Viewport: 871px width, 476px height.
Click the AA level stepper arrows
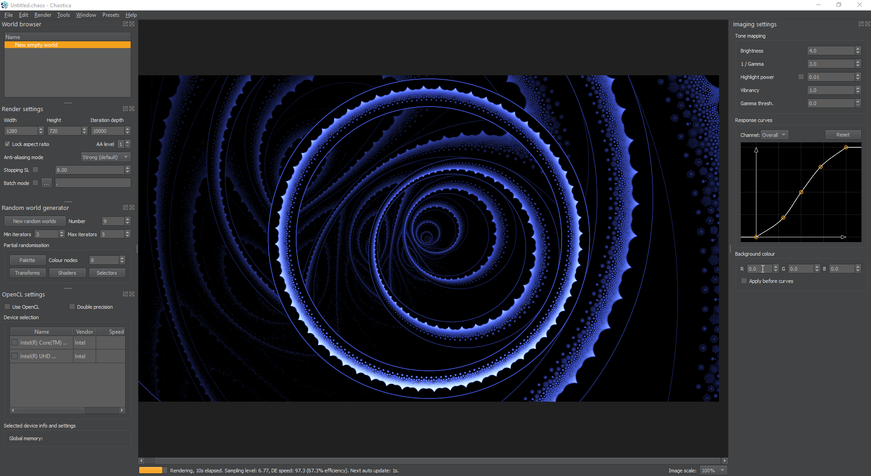(x=127, y=144)
